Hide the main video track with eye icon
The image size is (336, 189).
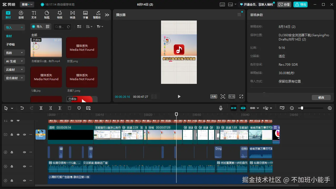(x=18, y=135)
